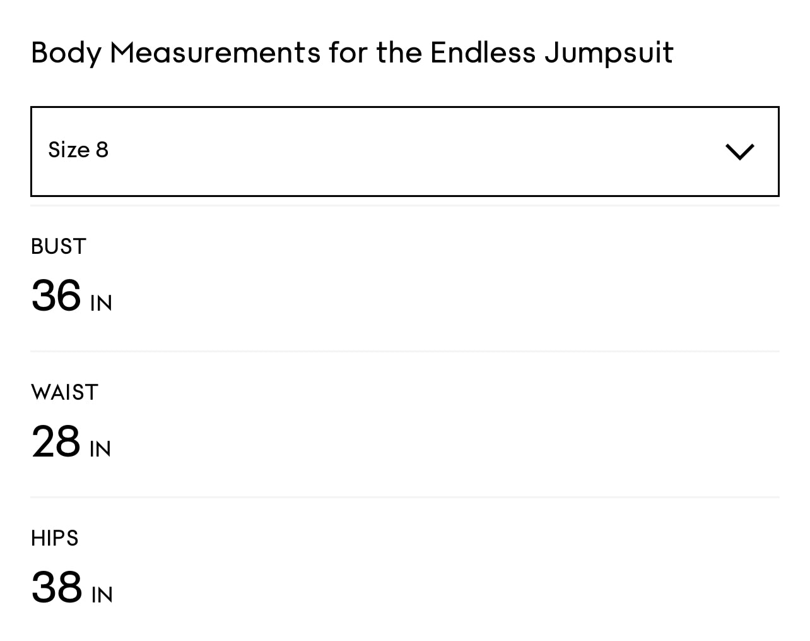The width and height of the screenshot is (810, 641).
Task: Select the Size 8 text in the selector
Action: click(78, 150)
